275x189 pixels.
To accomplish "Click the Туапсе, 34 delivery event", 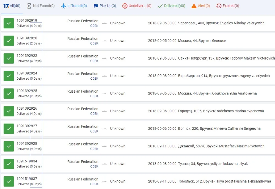I will (x=213, y=164).
